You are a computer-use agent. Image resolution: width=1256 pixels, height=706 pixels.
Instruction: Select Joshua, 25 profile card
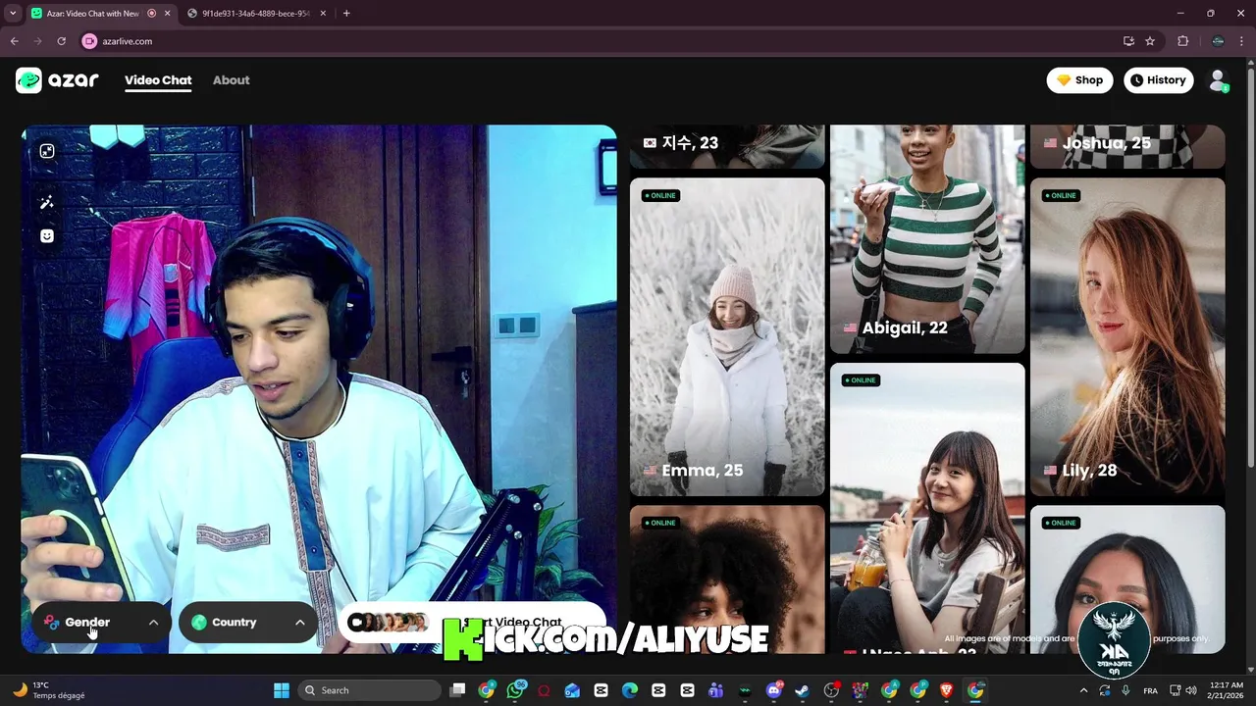click(x=1127, y=146)
